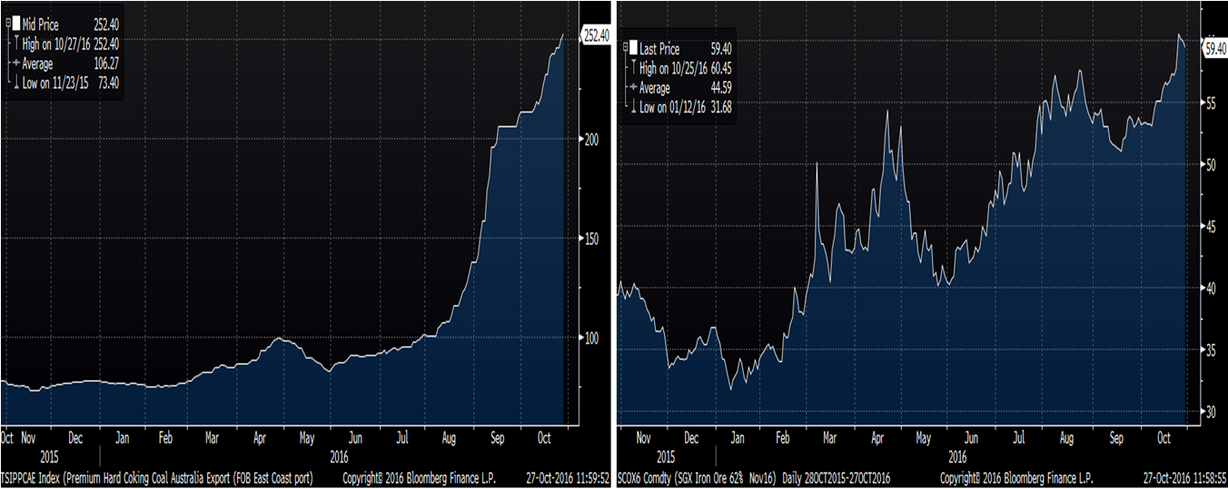
Task: Click the Low marker icon in coking coal legend
Action: click(9, 82)
